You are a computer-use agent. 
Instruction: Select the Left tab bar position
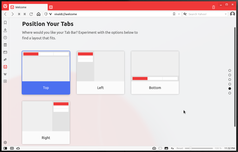pyautogui.click(x=101, y=73)
